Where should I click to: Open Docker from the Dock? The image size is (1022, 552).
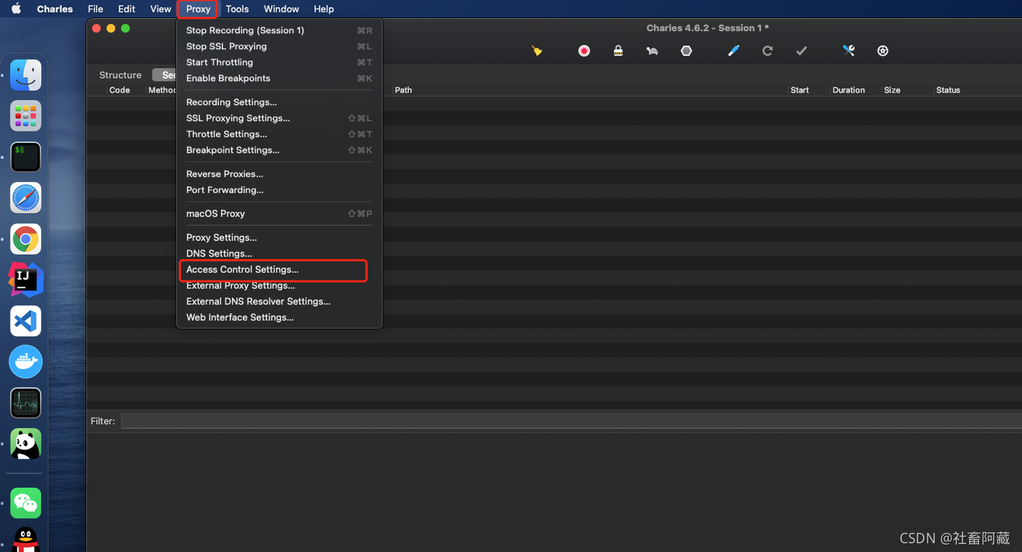25,361
